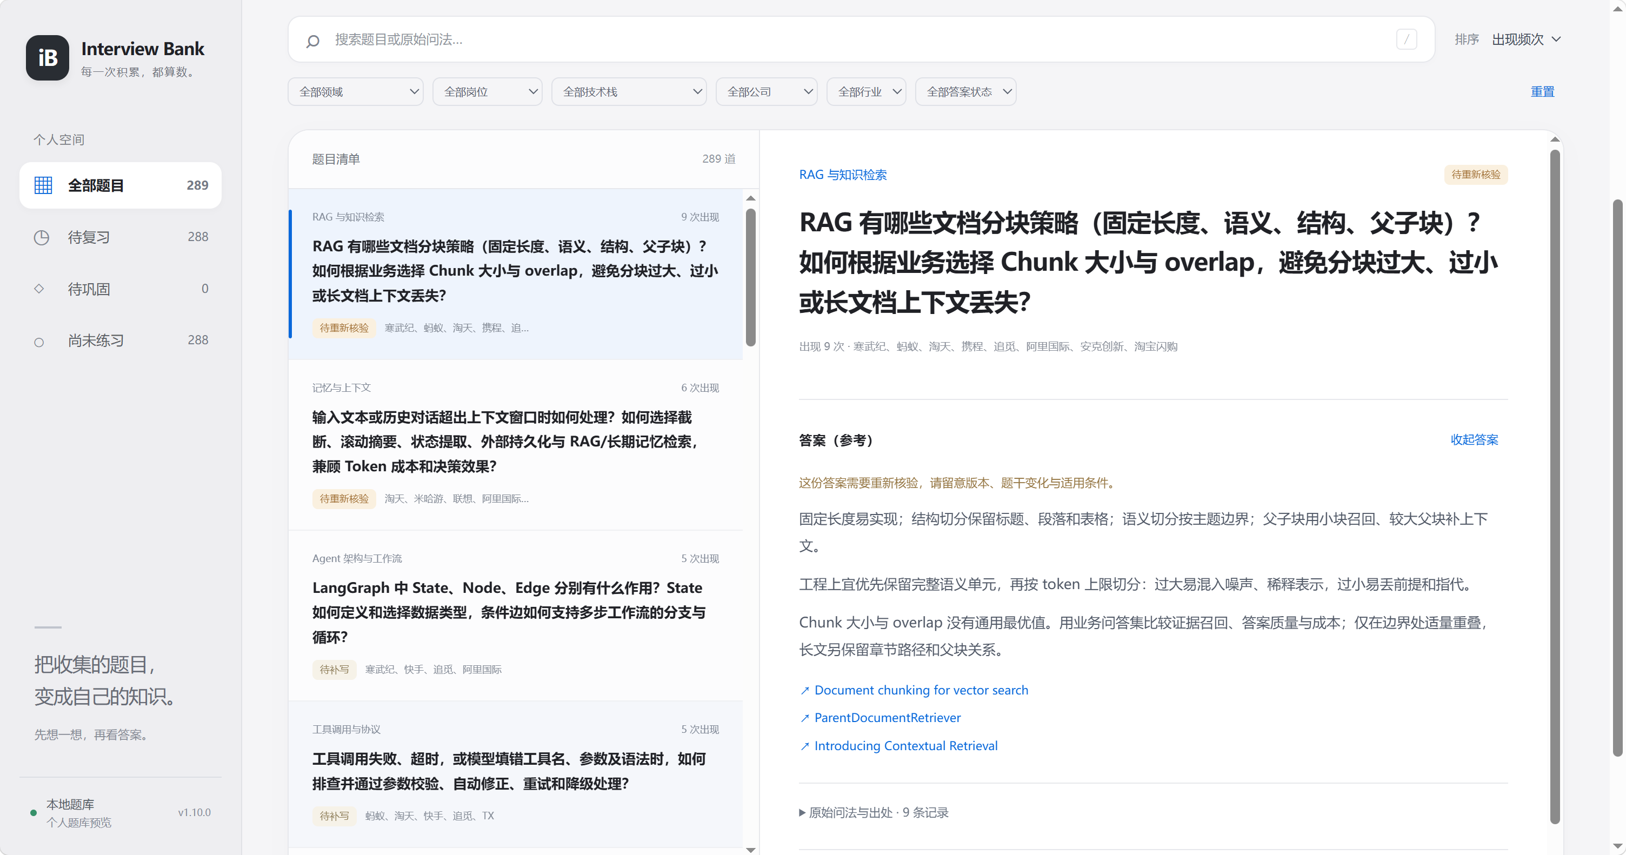This screenshot has width=1626, height=855.
Task: Click the grid icon beside 全部题目
Action: point(43,185)
